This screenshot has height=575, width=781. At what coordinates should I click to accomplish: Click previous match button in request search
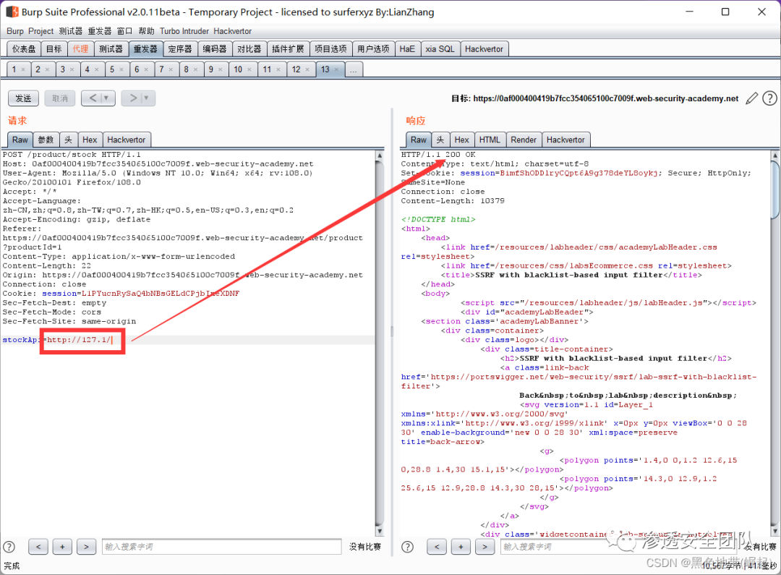pyautogui.click(x=38, y=547)
